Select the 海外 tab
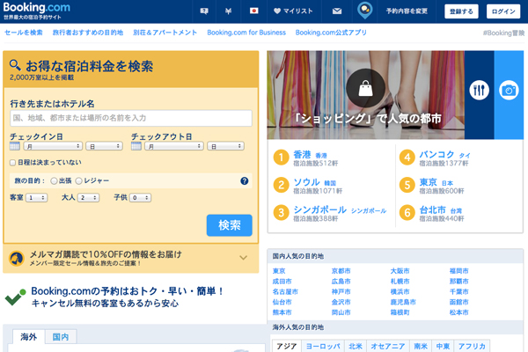This screenshot has height=352, width=528. [29, 337]
